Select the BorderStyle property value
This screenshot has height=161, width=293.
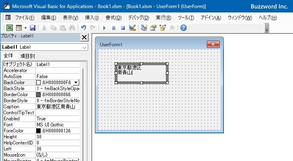pyautogui.click(x=58, y=101)
